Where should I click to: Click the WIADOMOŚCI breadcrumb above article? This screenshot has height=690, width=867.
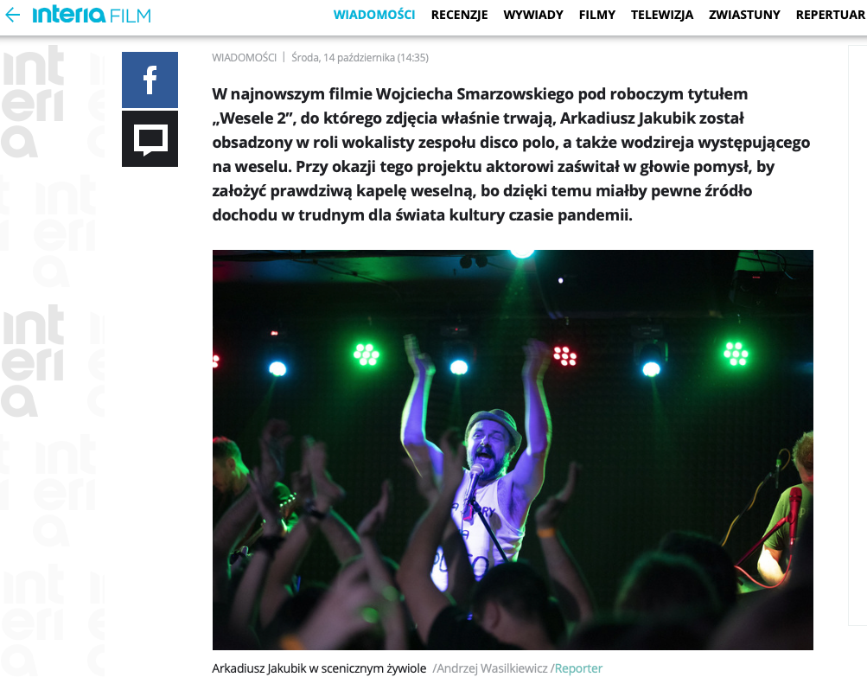point(244,57)
